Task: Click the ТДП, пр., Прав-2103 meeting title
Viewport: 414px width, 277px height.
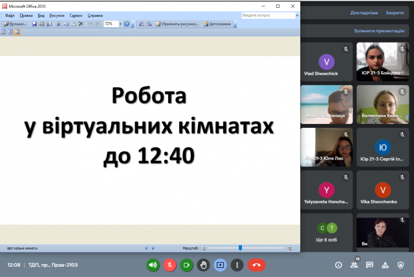Action: coord(53,265)
